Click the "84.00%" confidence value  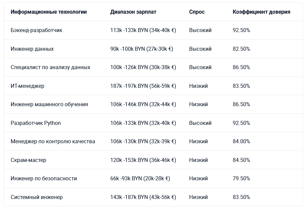pos(241,142)
